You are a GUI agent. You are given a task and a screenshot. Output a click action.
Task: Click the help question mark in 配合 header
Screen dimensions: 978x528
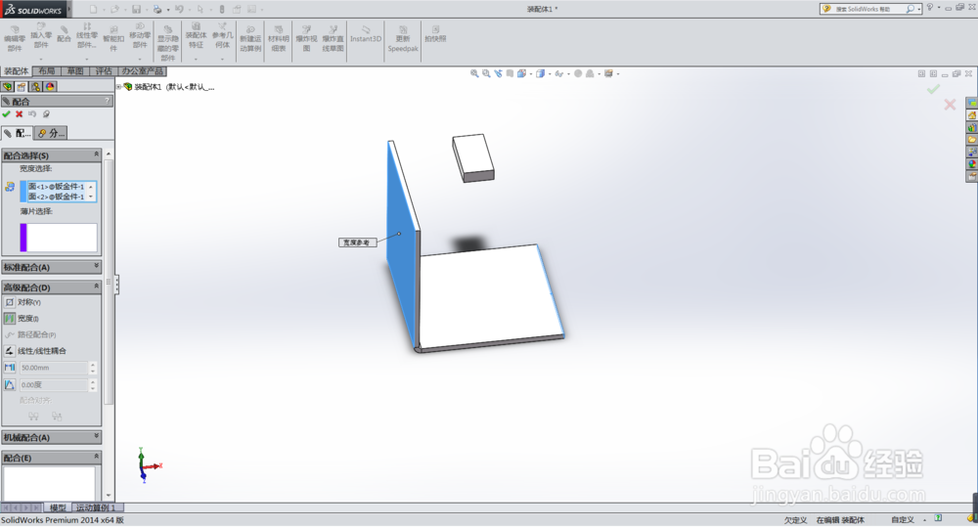108,101
